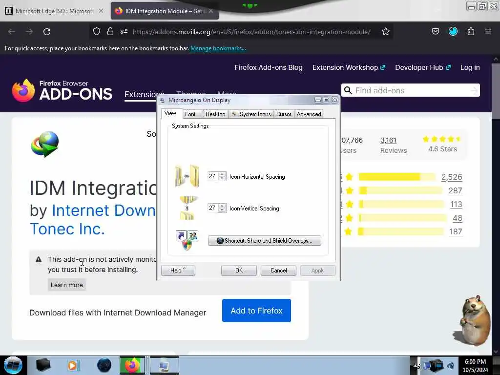Click the Icon Horizontal Spacing value field
This screenshot has width=500, height=375.
click(x=213, y=176)
